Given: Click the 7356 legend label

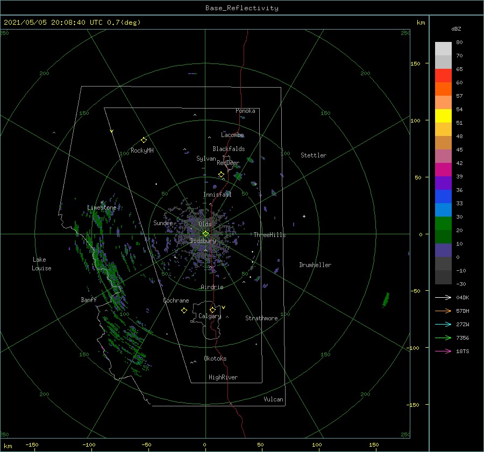Looking at the screenshot, I should 462,338.
